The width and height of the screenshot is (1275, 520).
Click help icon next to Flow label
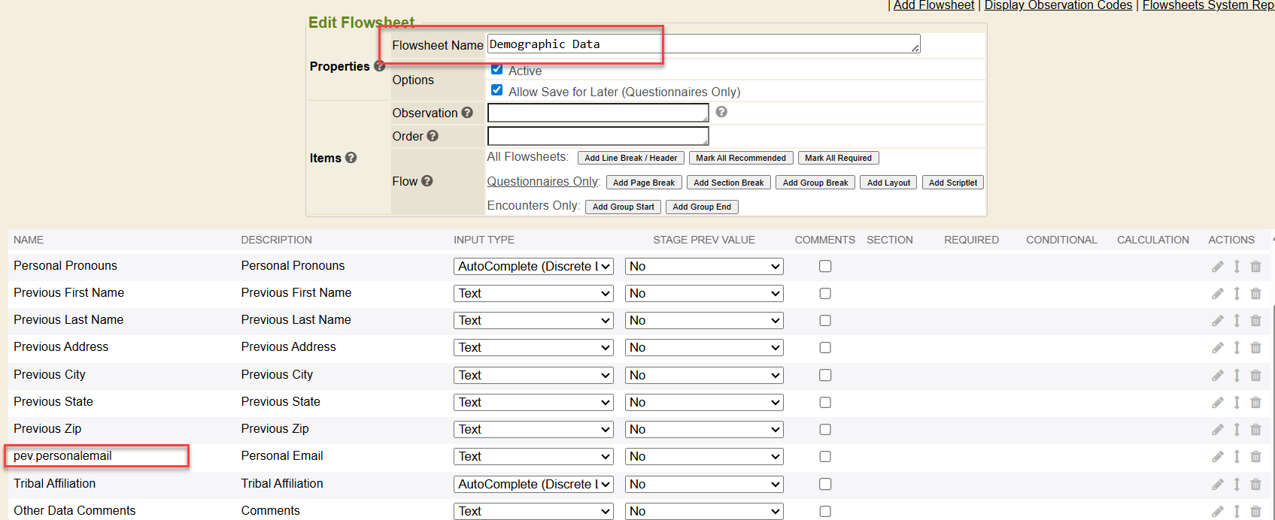click(x=427, y=181)
